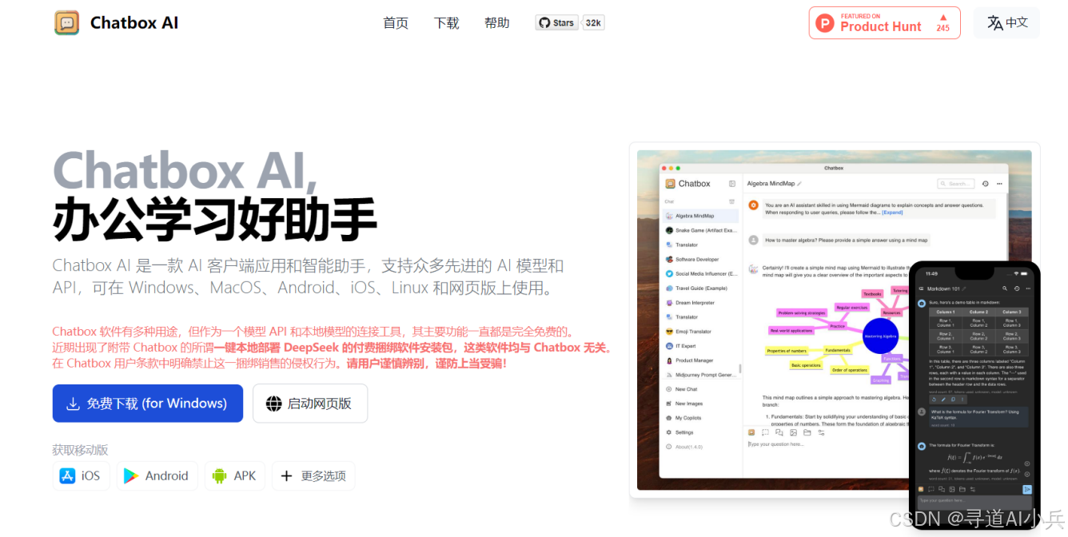Click history clock icon in desktop preview header

(x=986, y=184)
